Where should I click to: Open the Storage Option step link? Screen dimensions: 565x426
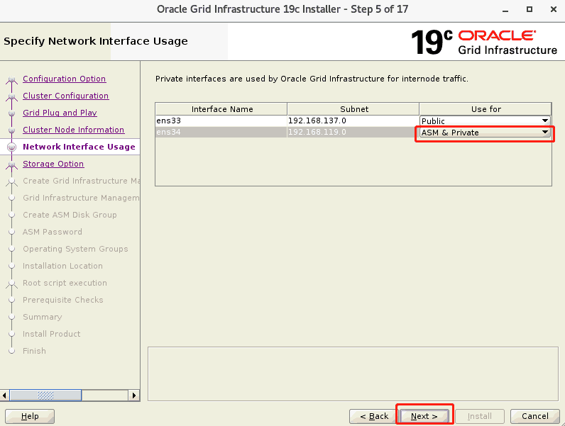(53, 164)
